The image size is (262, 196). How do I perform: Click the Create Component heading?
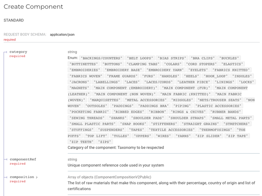pos(33,7)
